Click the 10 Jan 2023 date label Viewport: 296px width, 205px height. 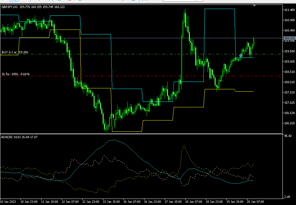[x=9, y=202]
